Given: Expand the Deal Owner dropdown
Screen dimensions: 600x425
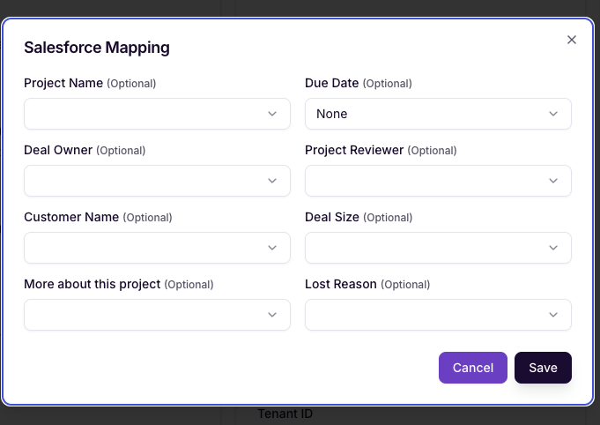Looking at the screenshot, I should click(157, 181).
